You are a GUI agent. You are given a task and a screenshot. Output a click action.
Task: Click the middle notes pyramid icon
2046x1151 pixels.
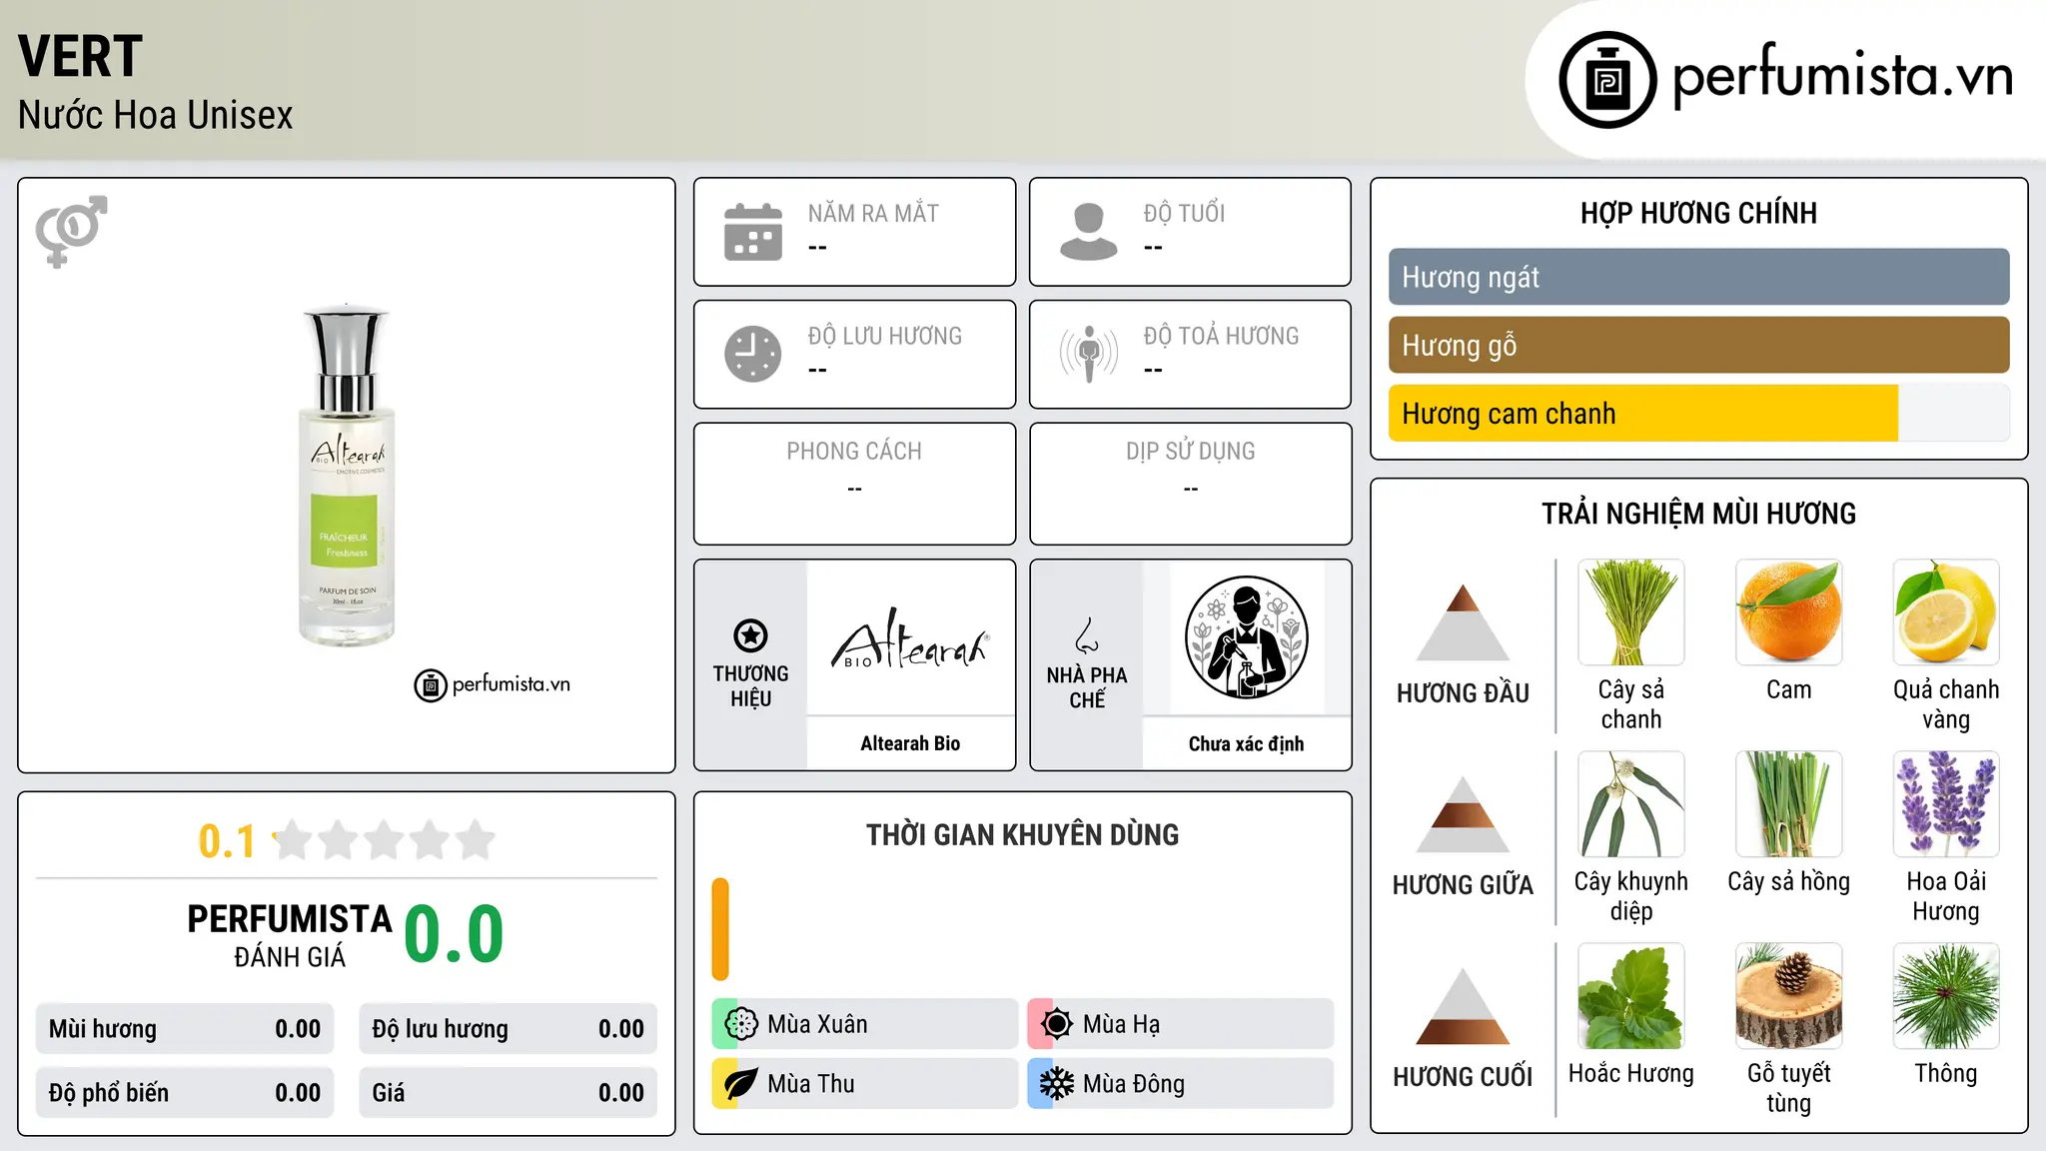1463,814
